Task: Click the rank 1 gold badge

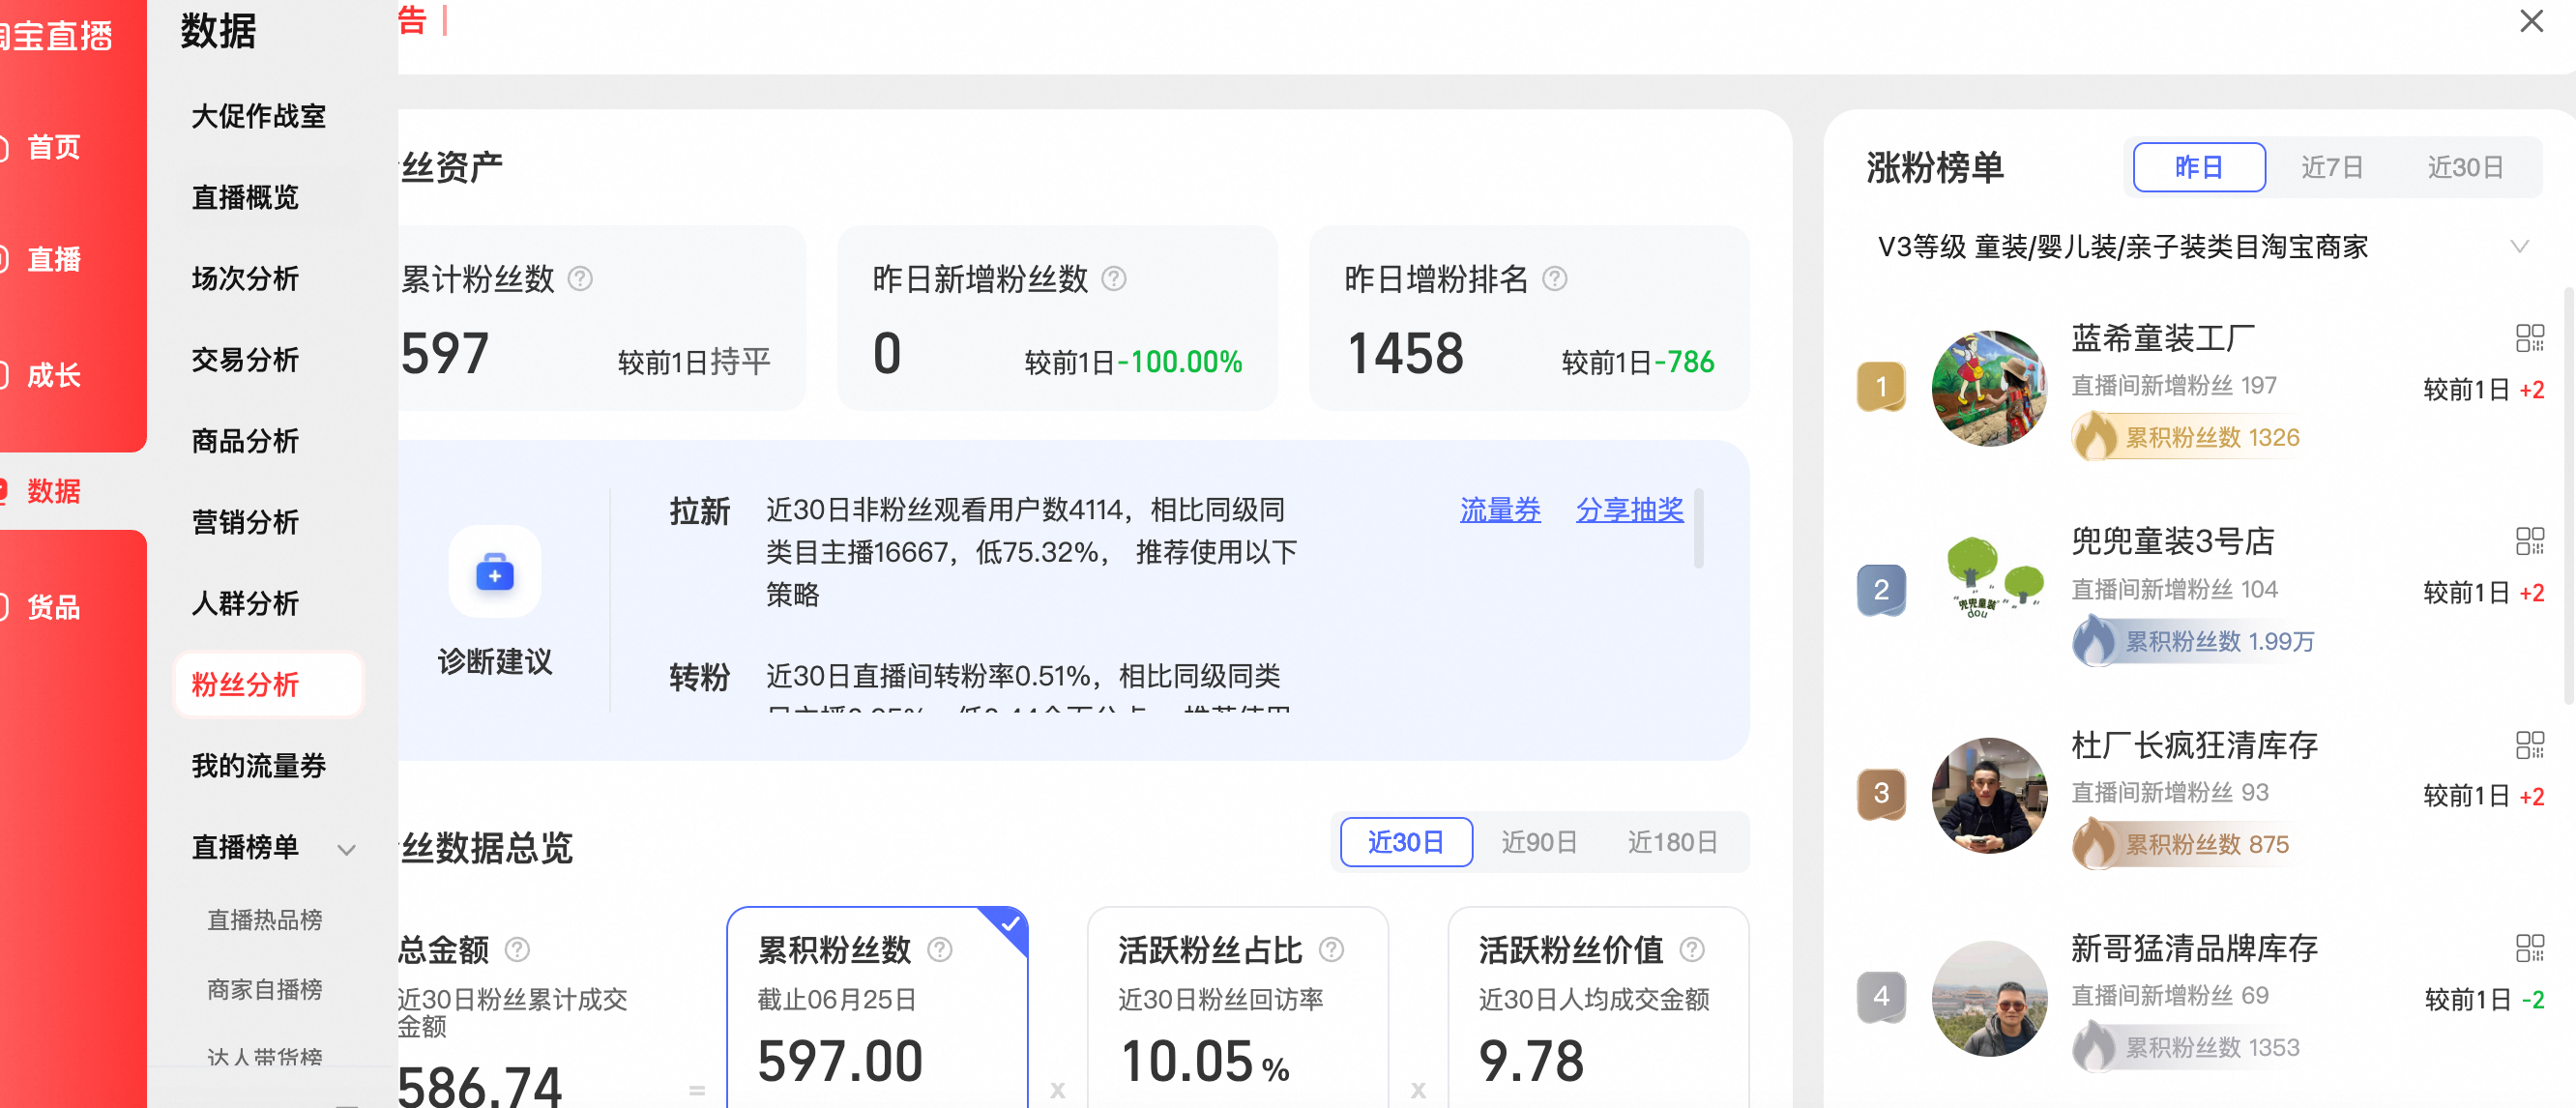Action: (x=1881, y=387)
